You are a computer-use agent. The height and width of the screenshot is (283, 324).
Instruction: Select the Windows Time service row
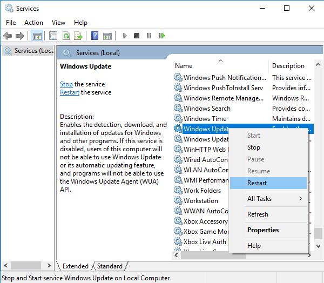tap(244, 119)
